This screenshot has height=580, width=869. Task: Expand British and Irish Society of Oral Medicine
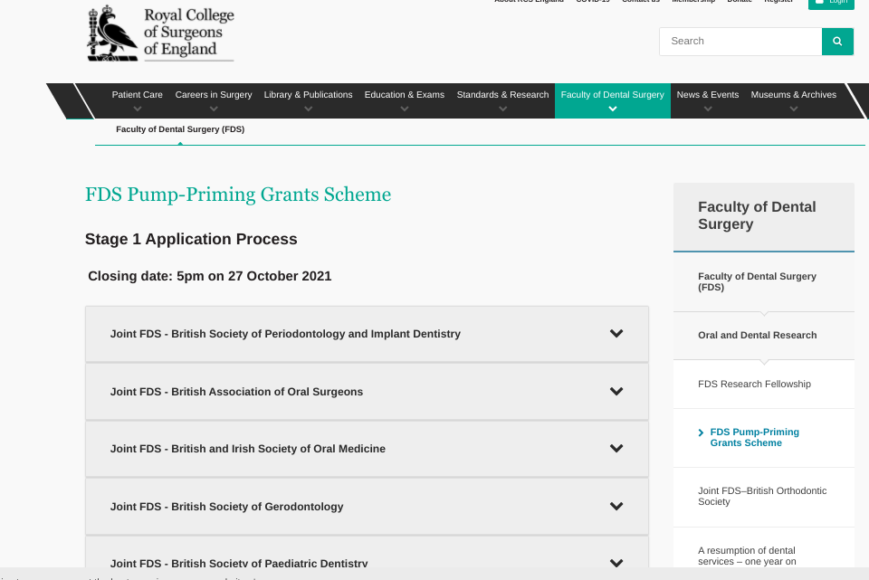point(367,449)
